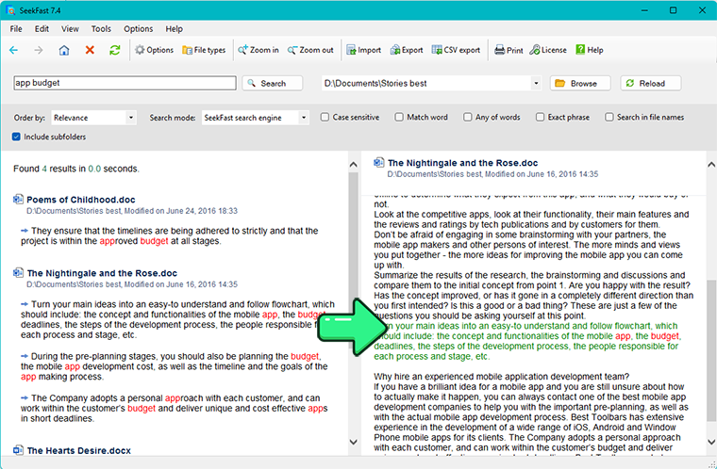Click the Search button
This screenshot has height=469, width=717.
273,83
